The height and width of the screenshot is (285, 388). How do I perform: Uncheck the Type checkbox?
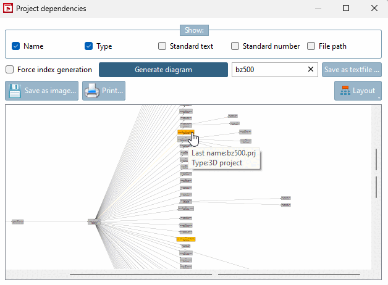coord(88,46)
